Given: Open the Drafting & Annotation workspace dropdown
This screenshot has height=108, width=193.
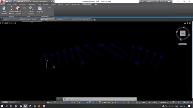Looking at the screenshot, I should click(52, 1).
